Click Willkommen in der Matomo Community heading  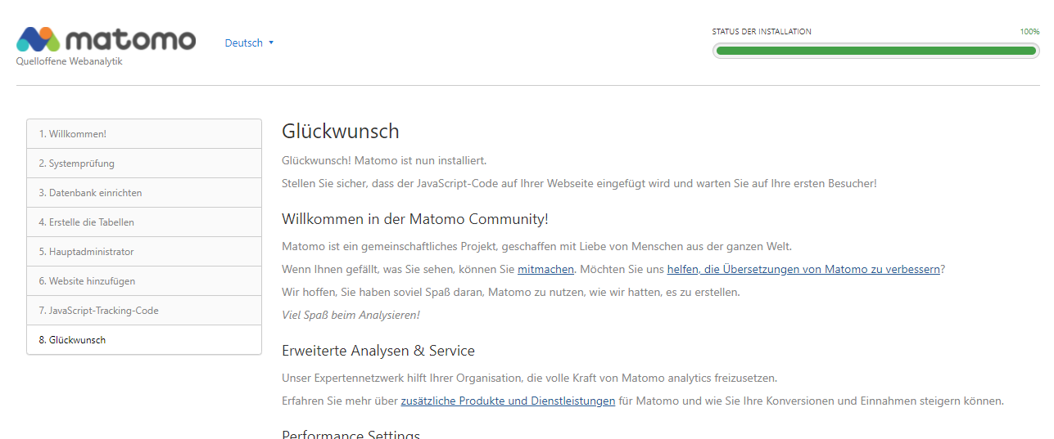pos(415,219)
